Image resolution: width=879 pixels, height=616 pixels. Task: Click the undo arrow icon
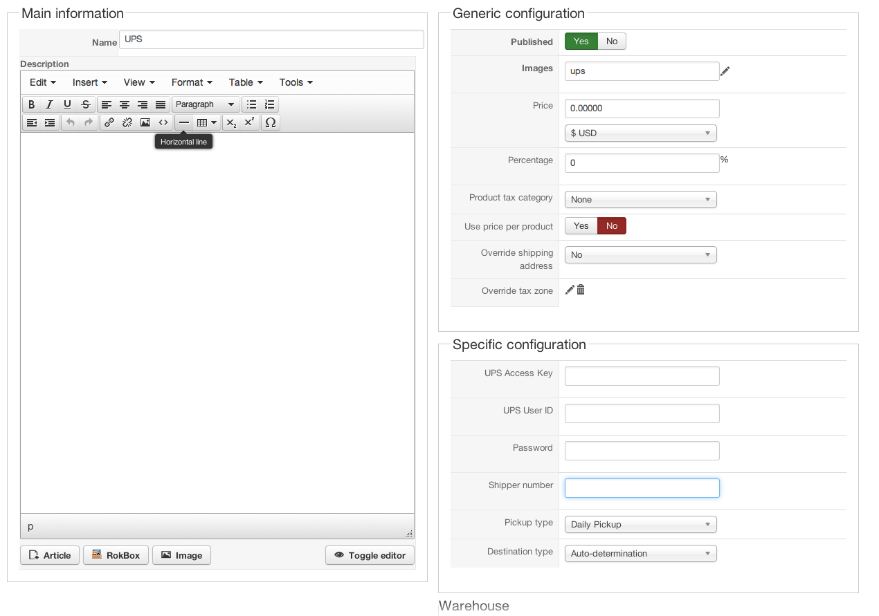[71, 122]
